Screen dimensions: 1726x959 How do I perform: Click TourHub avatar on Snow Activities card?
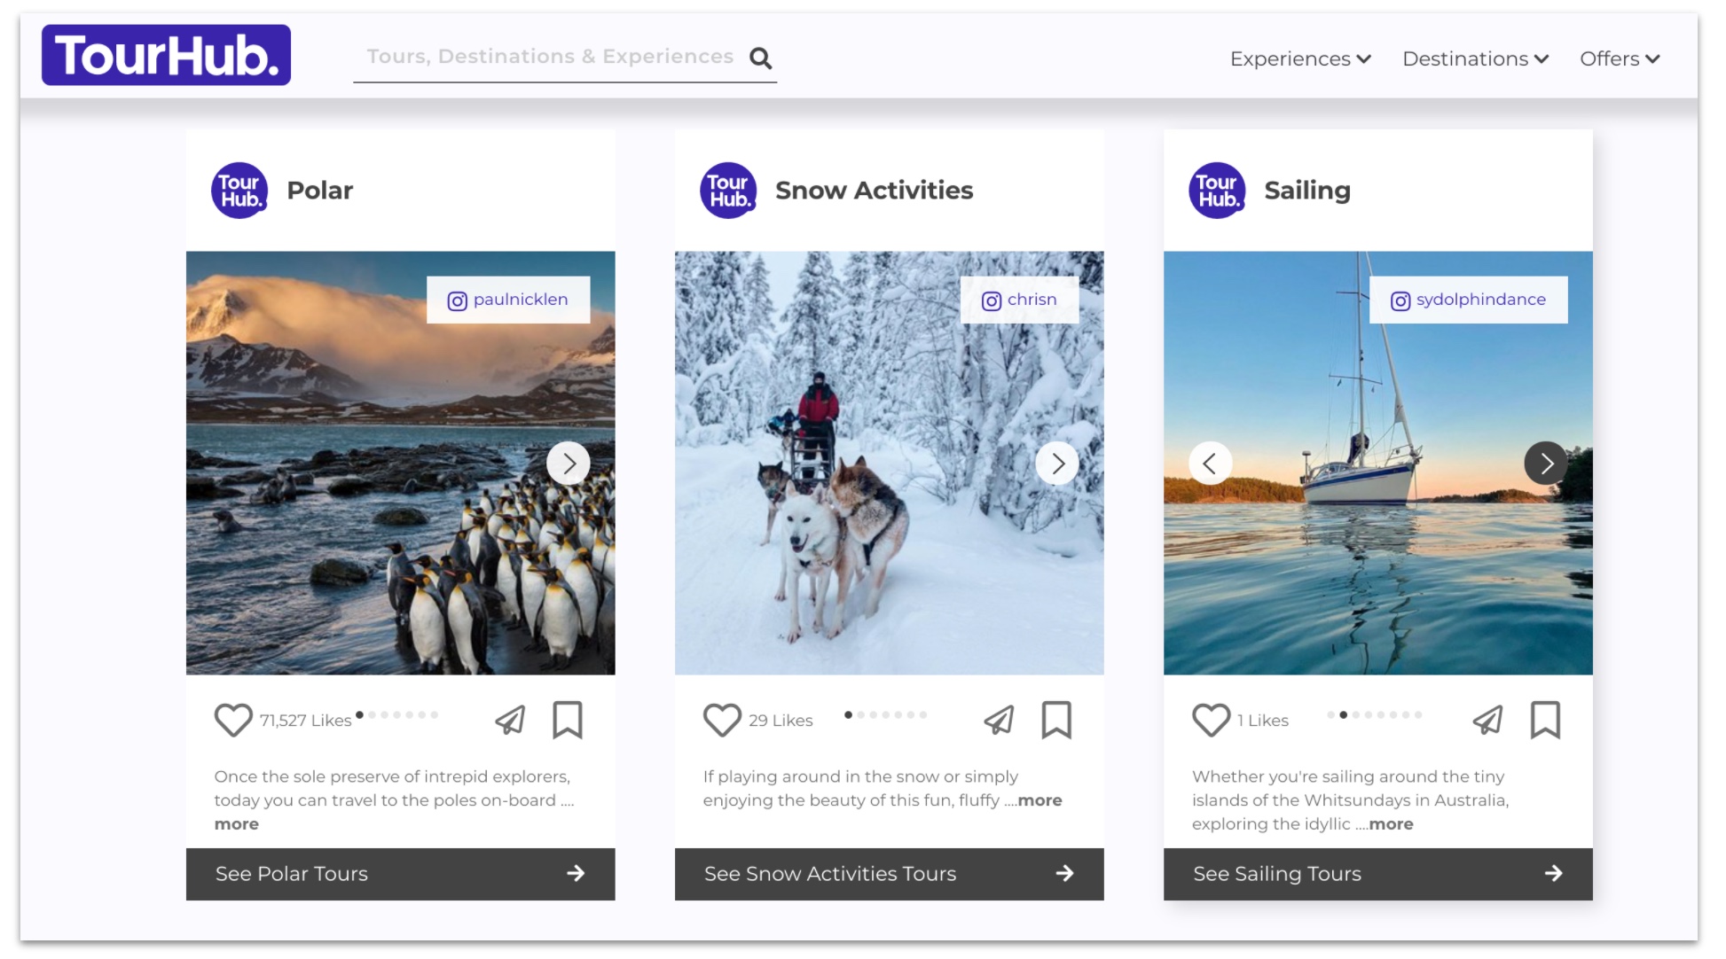pyautogui.click(x=728, y=190)
